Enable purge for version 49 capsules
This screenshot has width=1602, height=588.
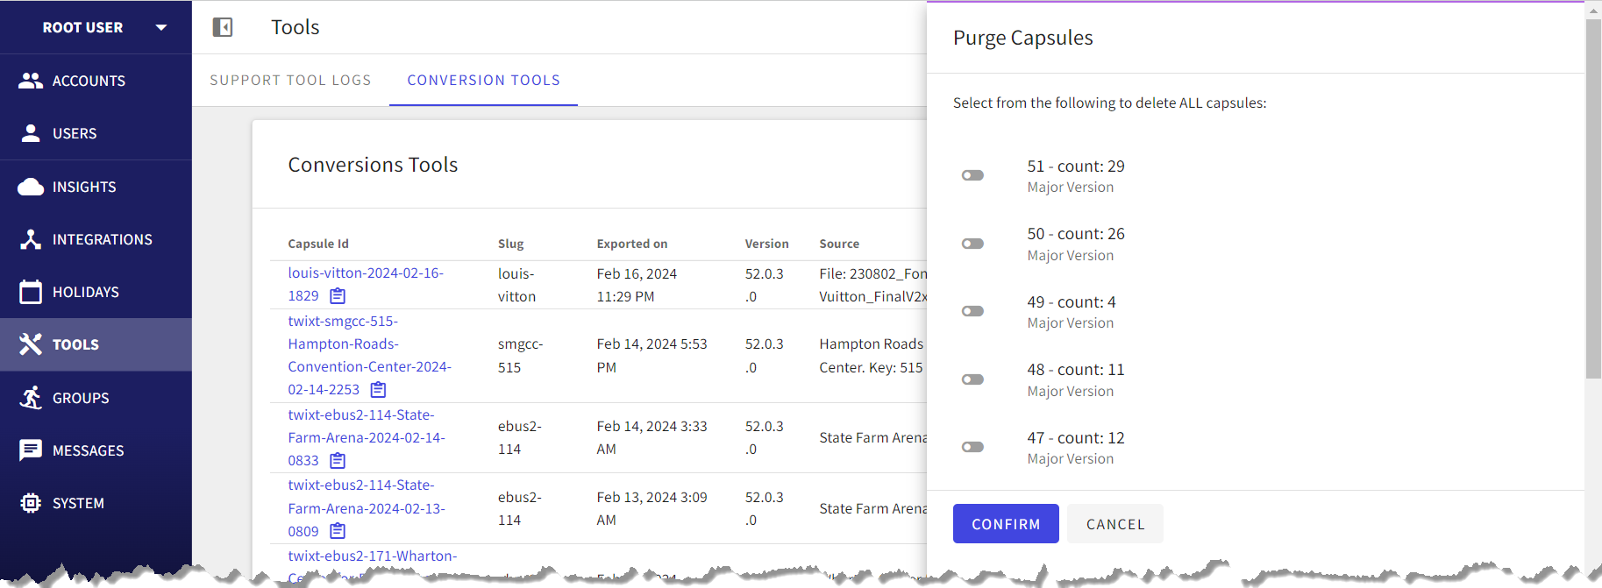tap(972, 311)
